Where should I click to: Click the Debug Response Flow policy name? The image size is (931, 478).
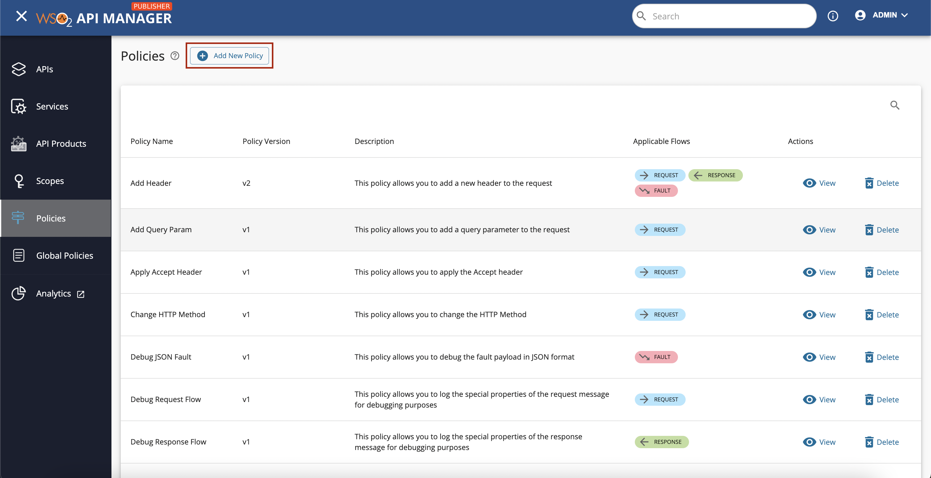tap(168, 441)
